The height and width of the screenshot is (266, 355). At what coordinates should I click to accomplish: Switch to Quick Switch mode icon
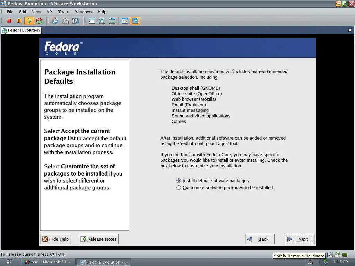pyautogui.click(x=102, y=21)
